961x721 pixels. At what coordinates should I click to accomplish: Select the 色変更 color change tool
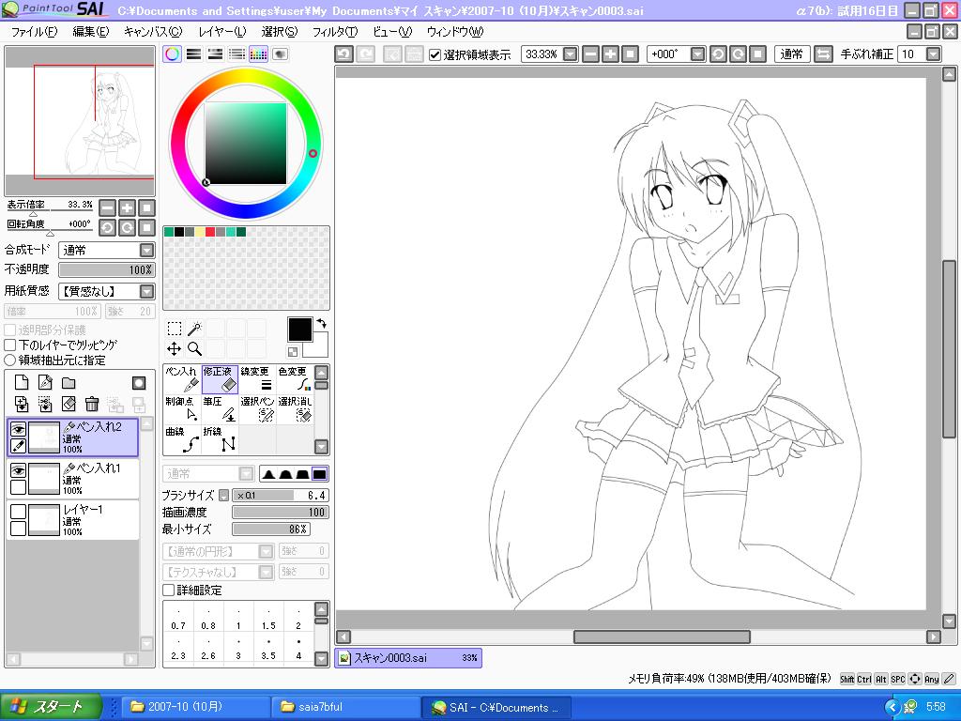point(294,379)
